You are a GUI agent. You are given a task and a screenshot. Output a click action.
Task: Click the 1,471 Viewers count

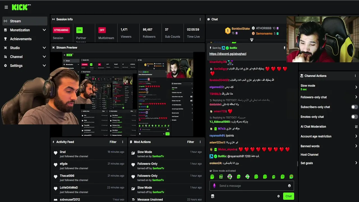124,29
